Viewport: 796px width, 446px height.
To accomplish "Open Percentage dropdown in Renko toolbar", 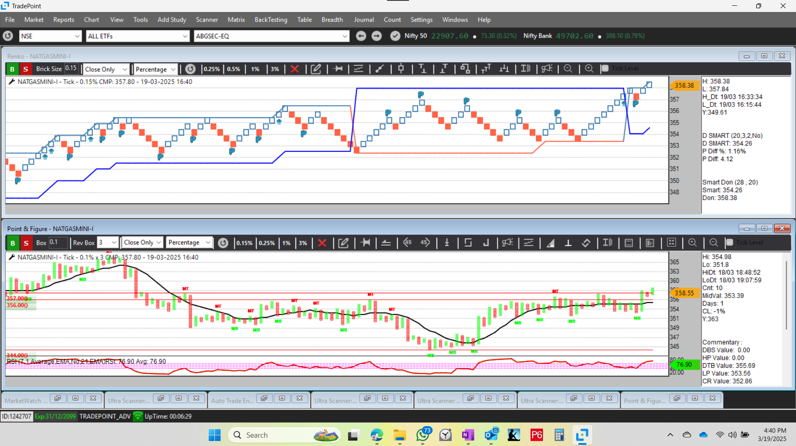I will [156, 69].
